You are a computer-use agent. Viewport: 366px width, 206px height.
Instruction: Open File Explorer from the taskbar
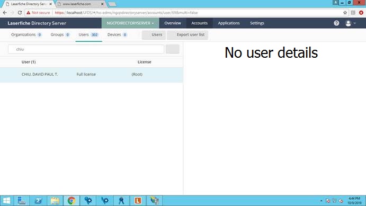(55, 201)
